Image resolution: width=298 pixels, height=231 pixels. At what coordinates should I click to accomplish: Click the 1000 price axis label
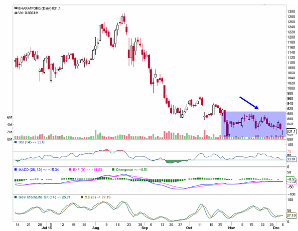coord(291,88)
